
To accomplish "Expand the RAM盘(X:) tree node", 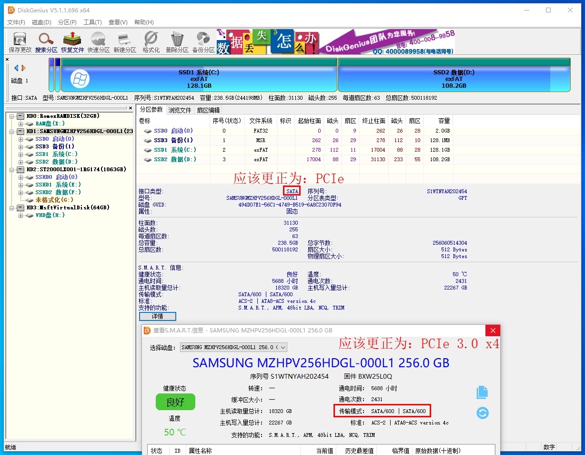I will (21, 124).
